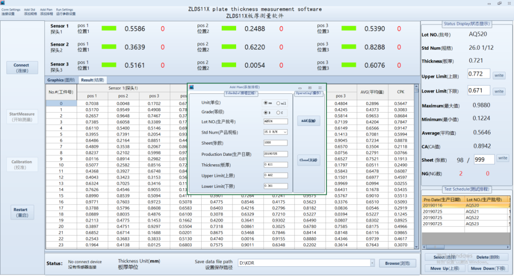Image resolution: width=514 pixels, height=276 pixels.
Task: Select row number 0 in results table
Action: pyautogui.click(x=61, y=103)
